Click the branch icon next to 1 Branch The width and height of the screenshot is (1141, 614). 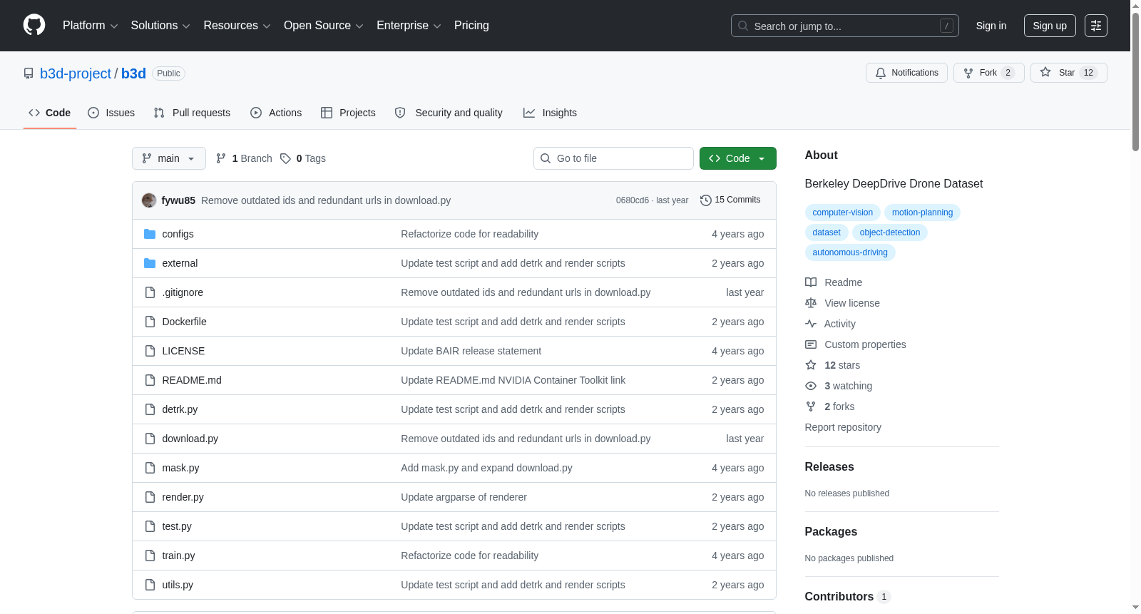coord(221,158)
